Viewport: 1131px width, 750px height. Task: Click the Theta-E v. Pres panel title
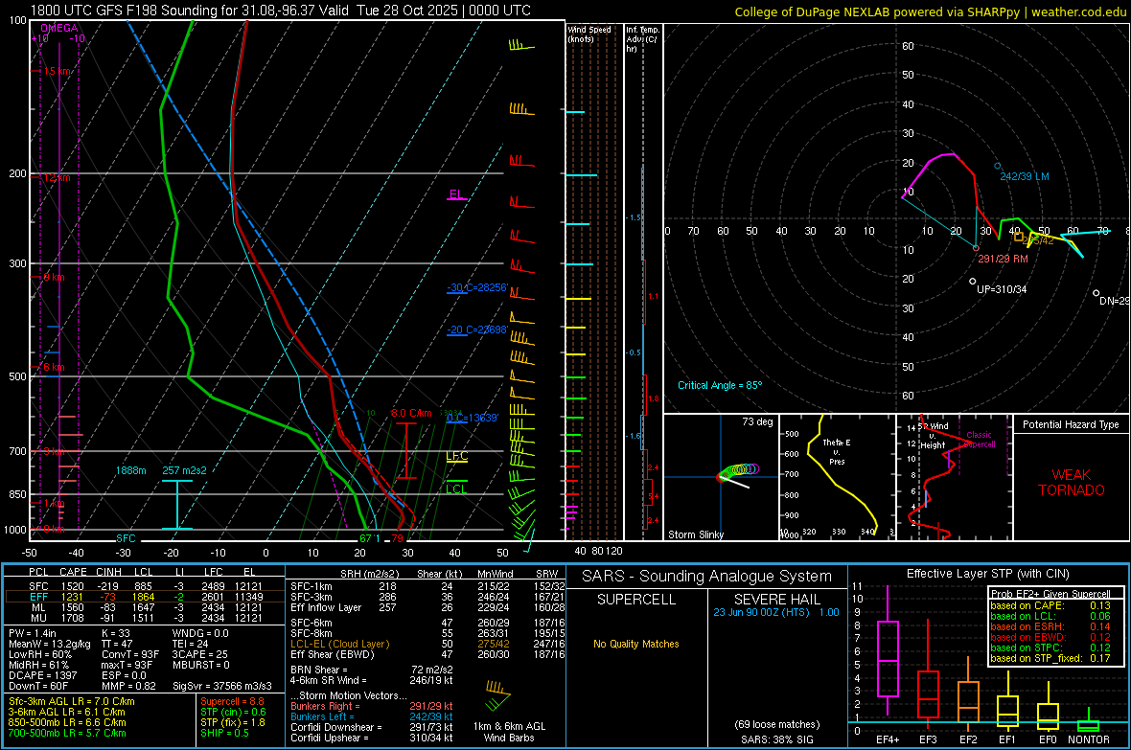837,451
